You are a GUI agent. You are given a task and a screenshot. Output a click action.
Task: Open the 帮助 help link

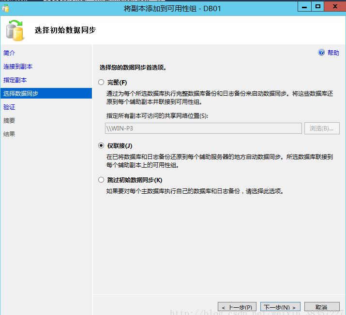click(333, 53)
